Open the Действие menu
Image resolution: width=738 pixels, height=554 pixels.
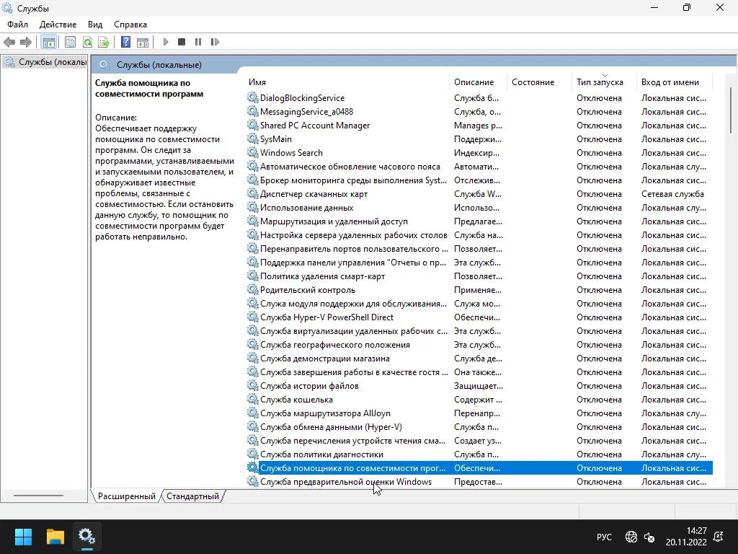click(58, 25)
